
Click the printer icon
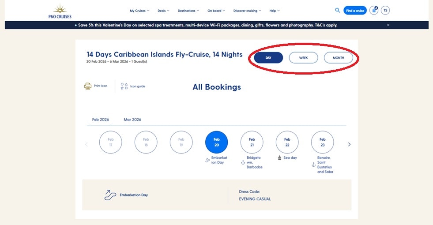[x=88, y=86]
